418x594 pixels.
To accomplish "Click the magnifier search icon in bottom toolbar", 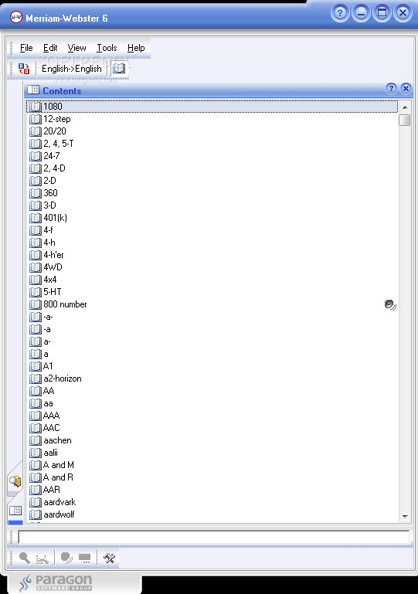I will point(25,558).
